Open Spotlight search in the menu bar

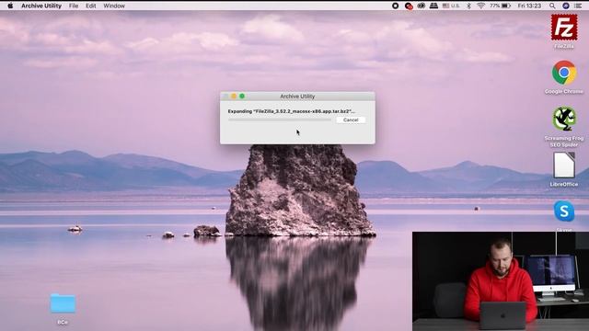[x=552, y=6]
